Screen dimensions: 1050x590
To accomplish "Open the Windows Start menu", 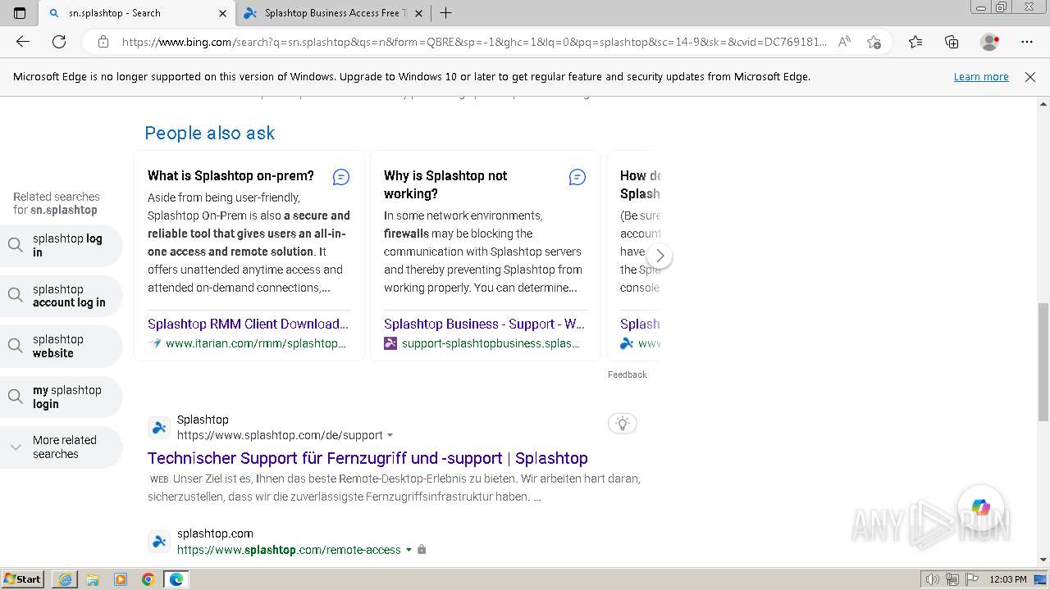I will 23,579.
